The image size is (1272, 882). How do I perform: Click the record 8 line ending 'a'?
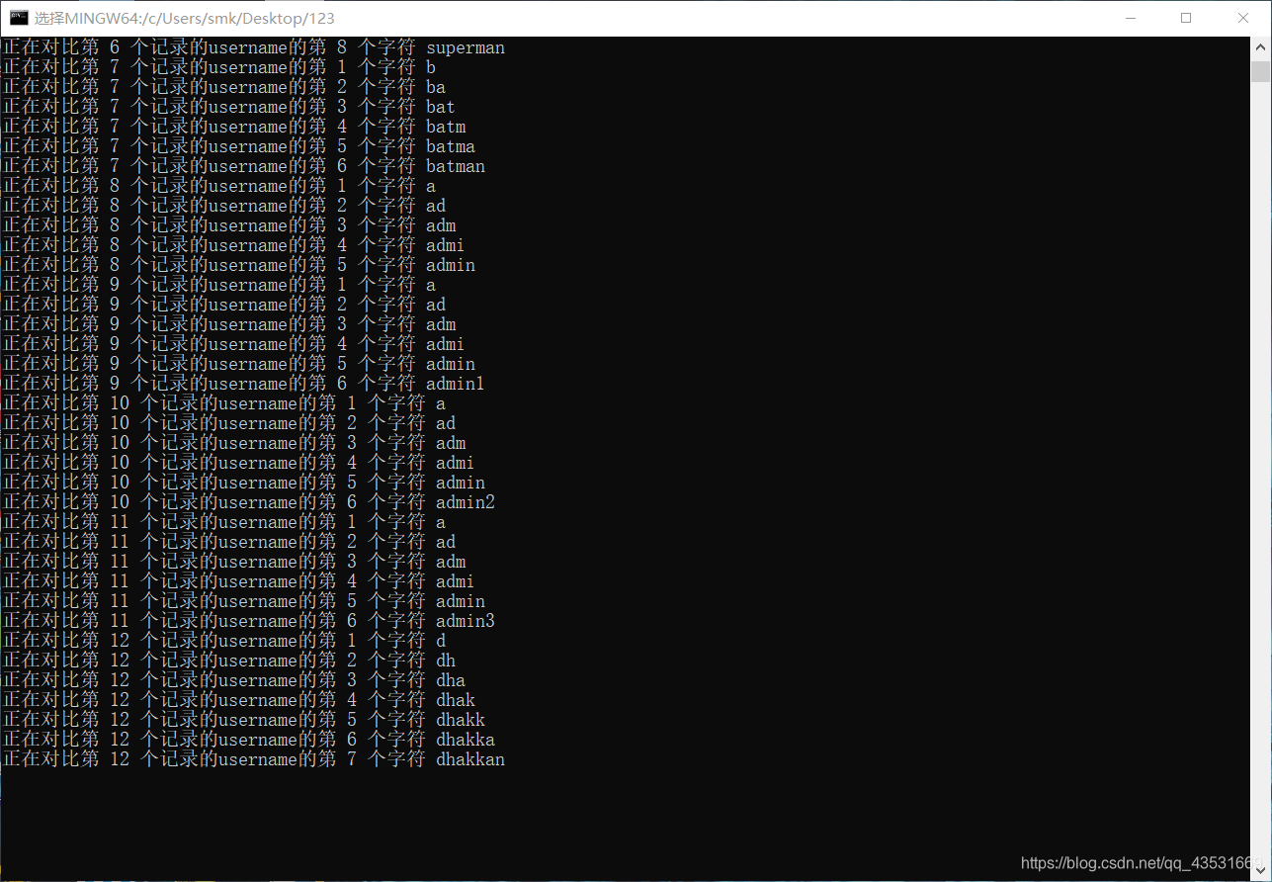tap(218, 186)
